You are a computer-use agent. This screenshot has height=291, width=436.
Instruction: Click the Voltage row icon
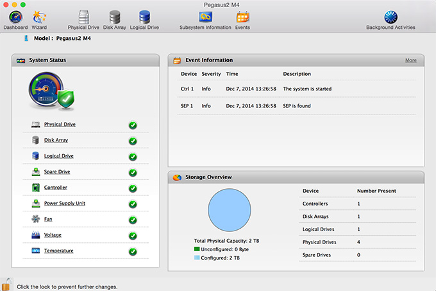point(36,235)
